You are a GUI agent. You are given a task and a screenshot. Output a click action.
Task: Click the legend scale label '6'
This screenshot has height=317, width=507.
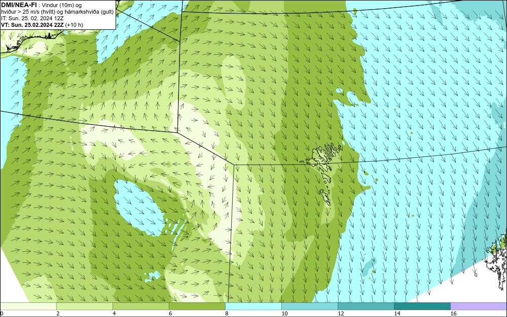(170, 313)
